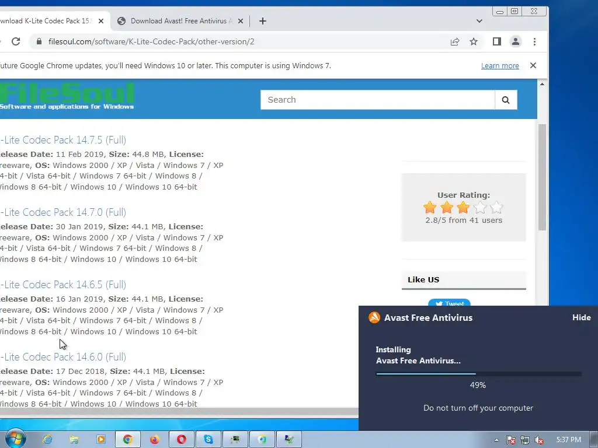Click the Action Center flag tray icon
Screen dimensions: 598x448
coord(510,440)
